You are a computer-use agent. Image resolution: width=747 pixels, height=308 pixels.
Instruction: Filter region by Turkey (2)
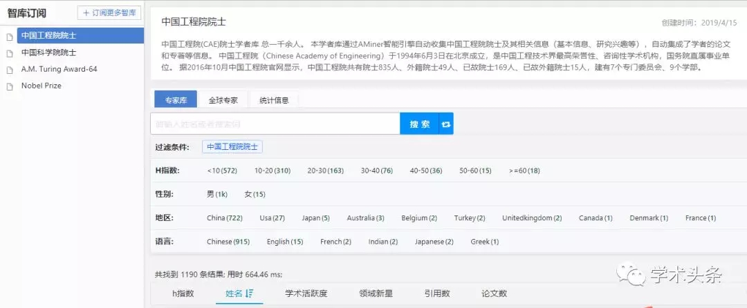pos(469,218)
